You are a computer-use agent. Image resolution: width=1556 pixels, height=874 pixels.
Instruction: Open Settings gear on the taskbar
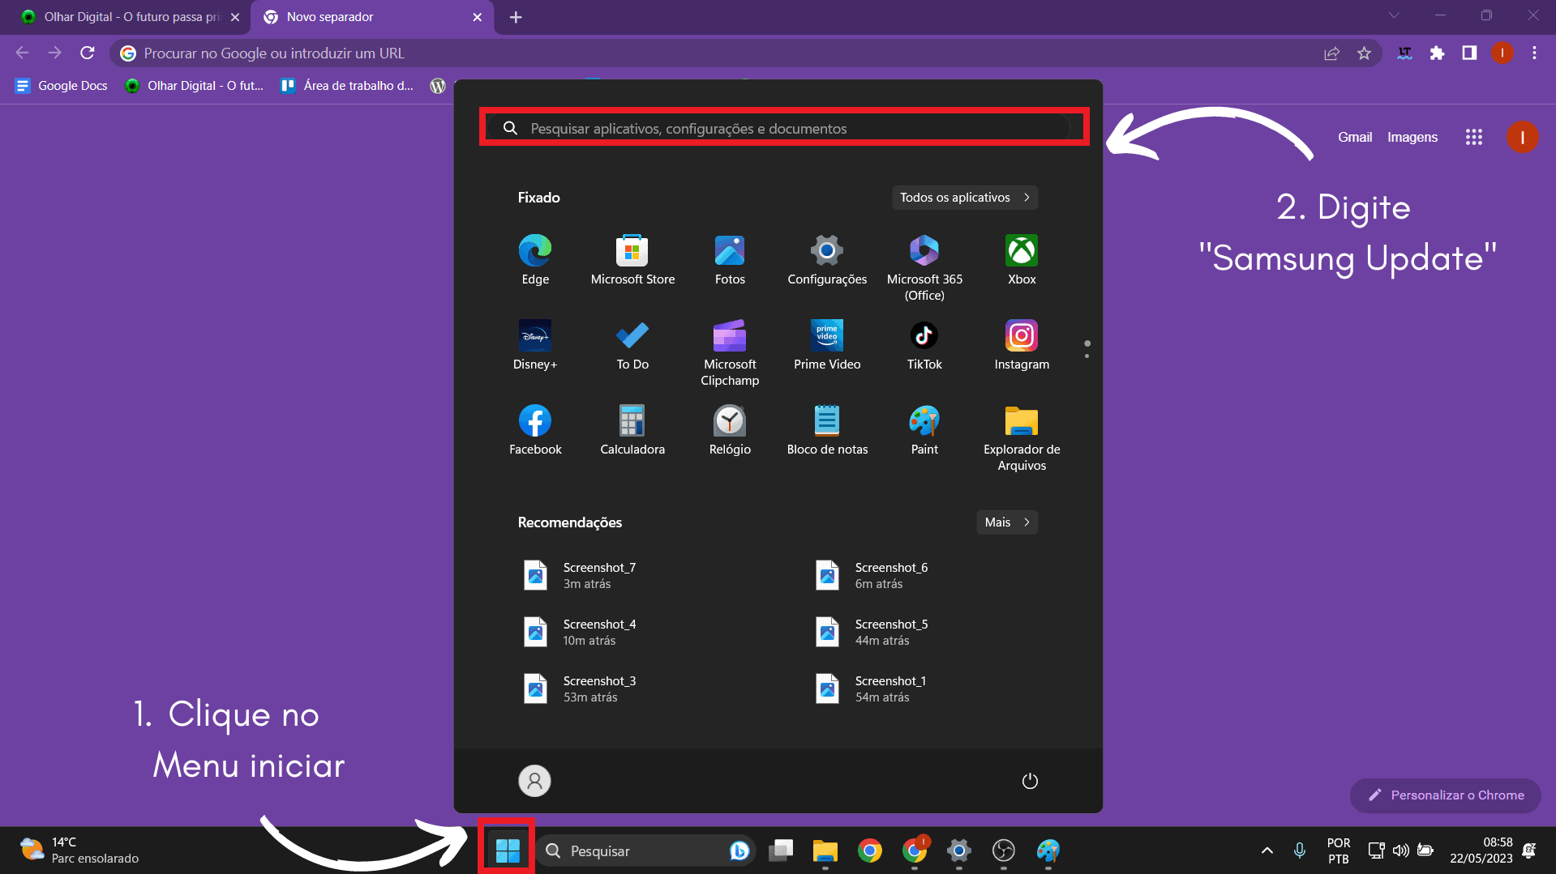tap(959, 851)
